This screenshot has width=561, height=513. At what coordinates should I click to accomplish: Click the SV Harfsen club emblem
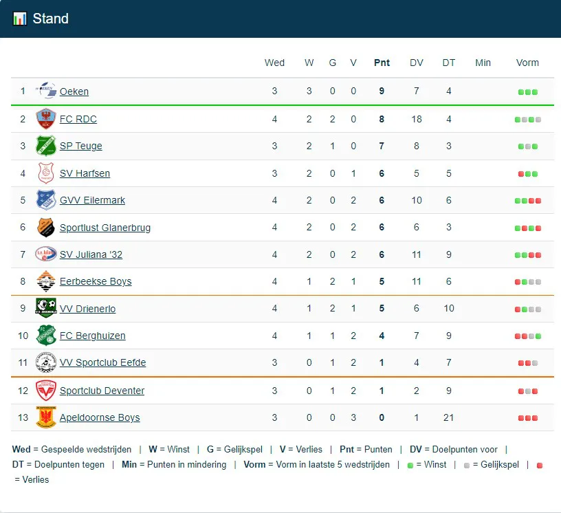point(46,173)
